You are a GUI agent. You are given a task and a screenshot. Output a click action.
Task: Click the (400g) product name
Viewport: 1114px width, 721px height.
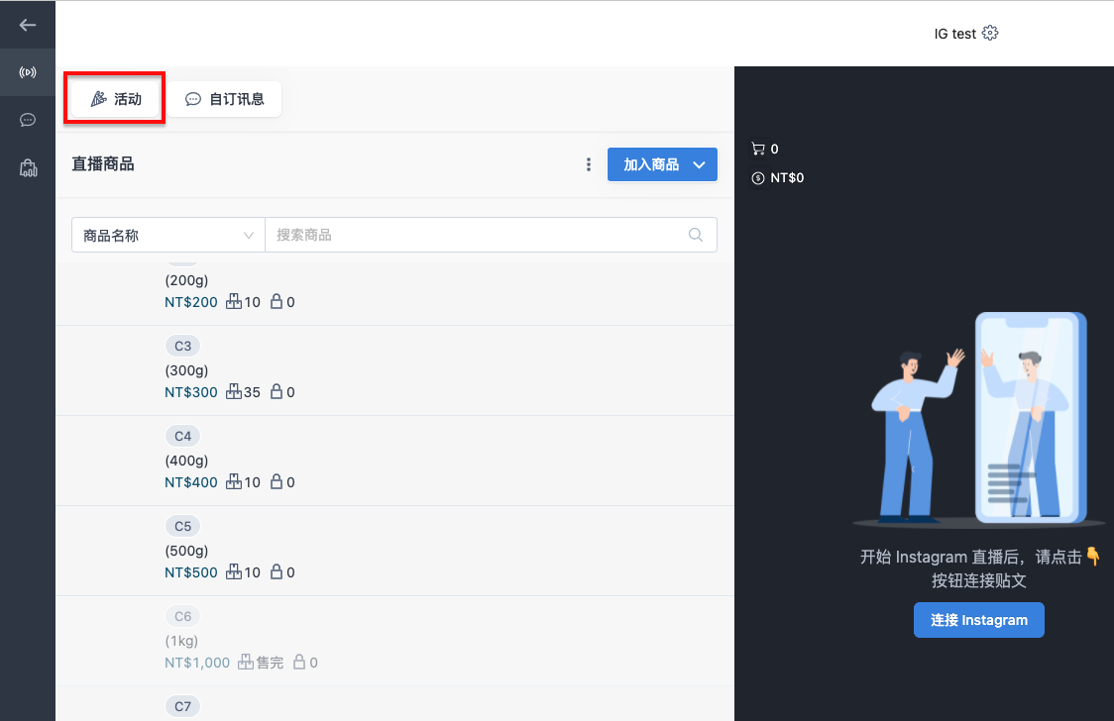pos(187,461)
